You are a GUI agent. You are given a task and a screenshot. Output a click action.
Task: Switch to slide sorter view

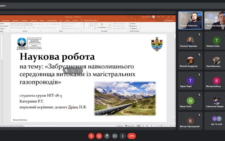143,126
